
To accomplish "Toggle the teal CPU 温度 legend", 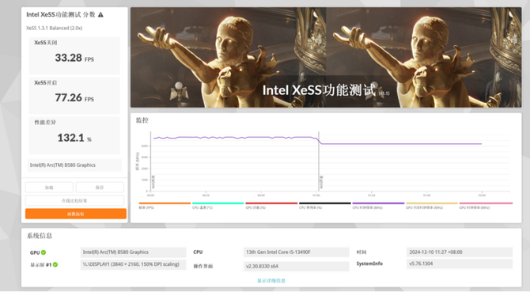I will [218, 206].
